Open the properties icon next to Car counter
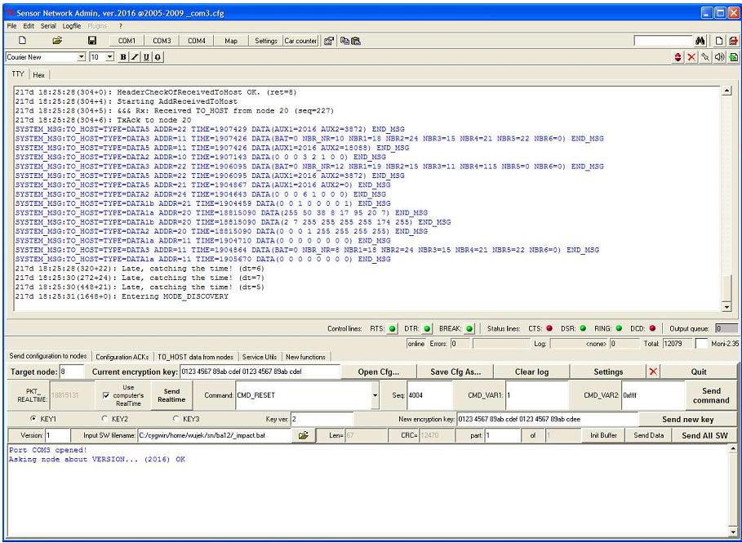Viewport: 742px width, 543px height. (329, 41)
